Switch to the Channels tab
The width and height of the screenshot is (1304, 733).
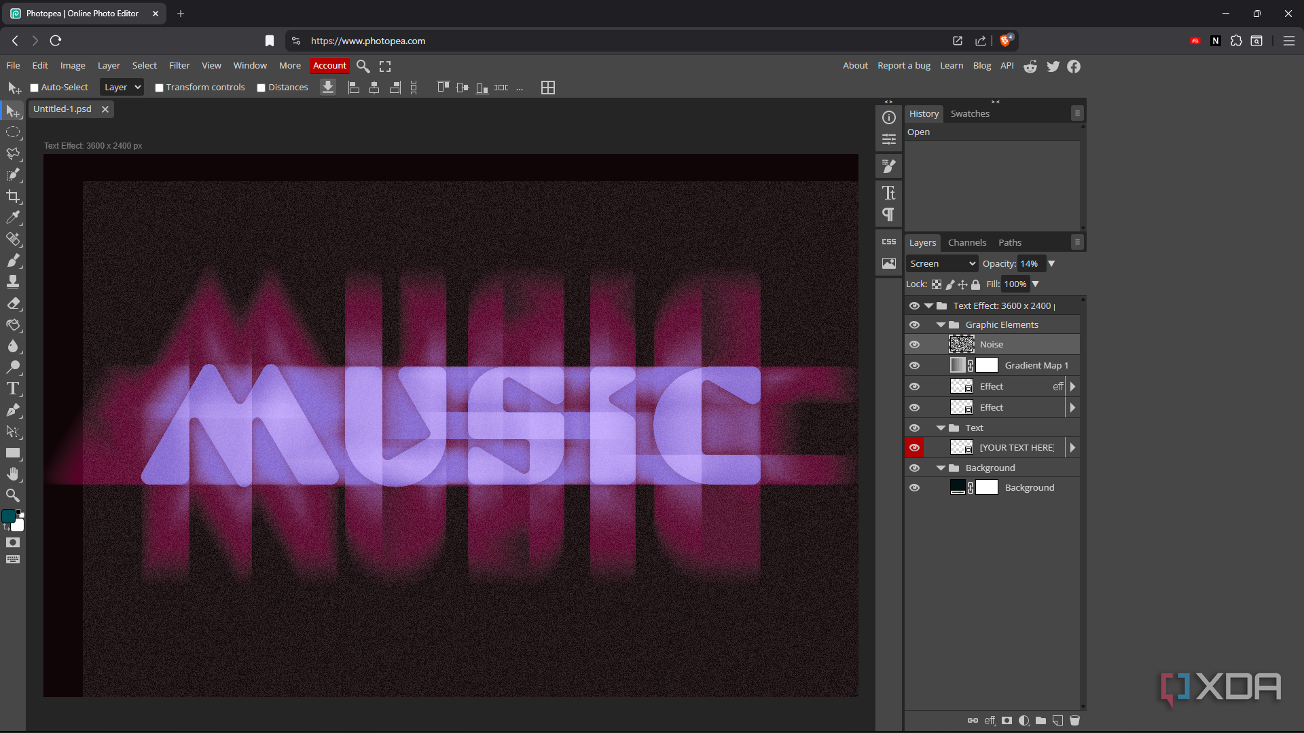click(x=966, y=243)
